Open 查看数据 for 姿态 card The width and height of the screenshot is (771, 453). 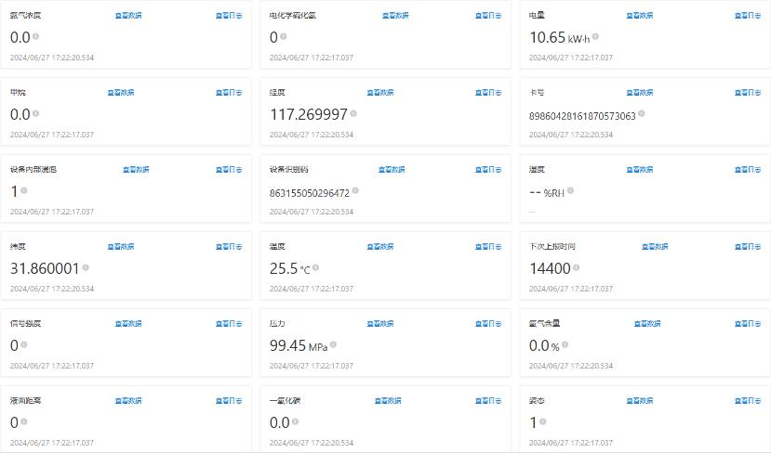tap(640, 401)
